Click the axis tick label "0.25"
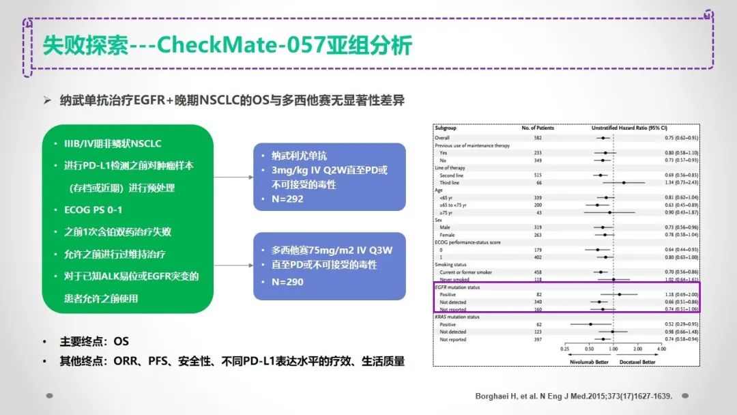 coord(565,349)
